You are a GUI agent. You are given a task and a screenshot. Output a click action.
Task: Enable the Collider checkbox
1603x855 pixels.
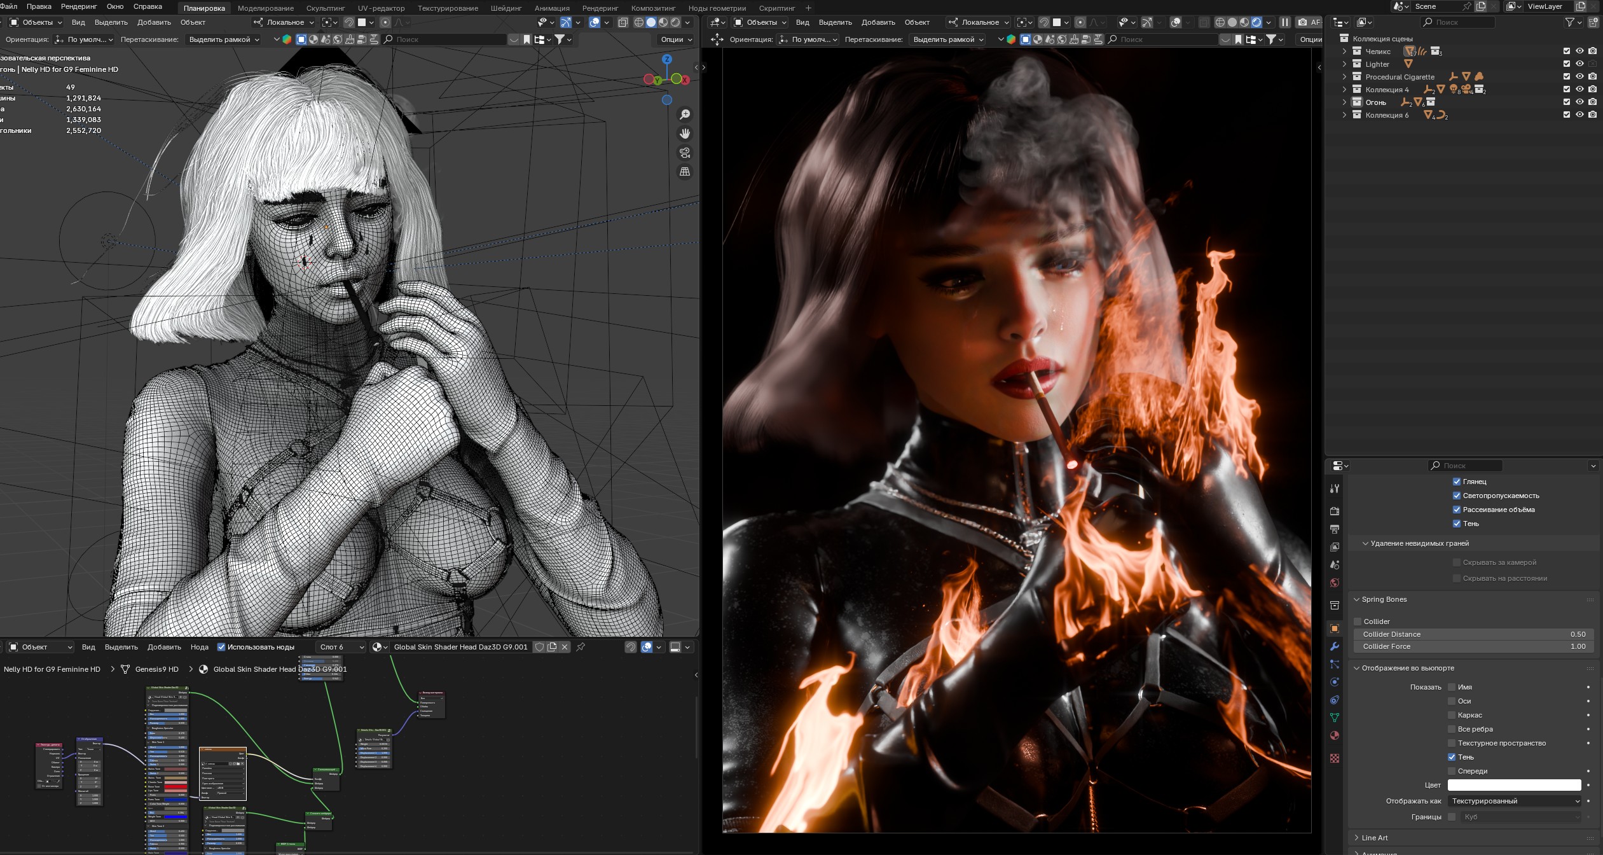(x=1358, y=622)
